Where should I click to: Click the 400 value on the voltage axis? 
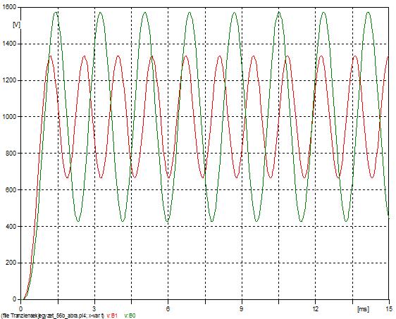[11, 226]
